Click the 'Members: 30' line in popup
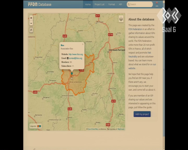Screen dimensions: 188x150 [x=67, y=62]
